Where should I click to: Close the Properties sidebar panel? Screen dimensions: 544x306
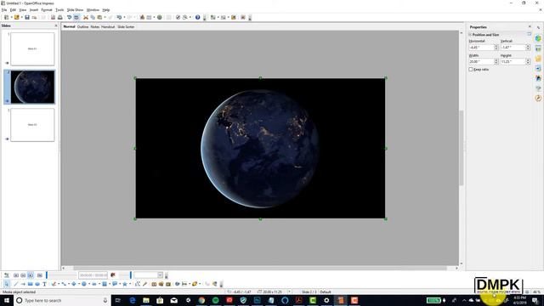(x=530, y=26)
